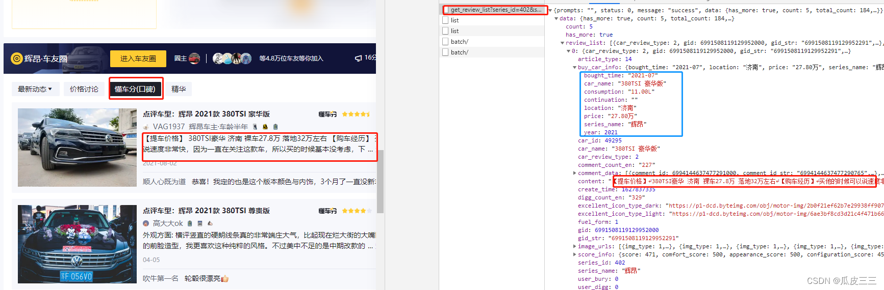This screenshot has width=884, height=290.
Task: Switch to 价格讨论 tab
Action: pos(84,89)
